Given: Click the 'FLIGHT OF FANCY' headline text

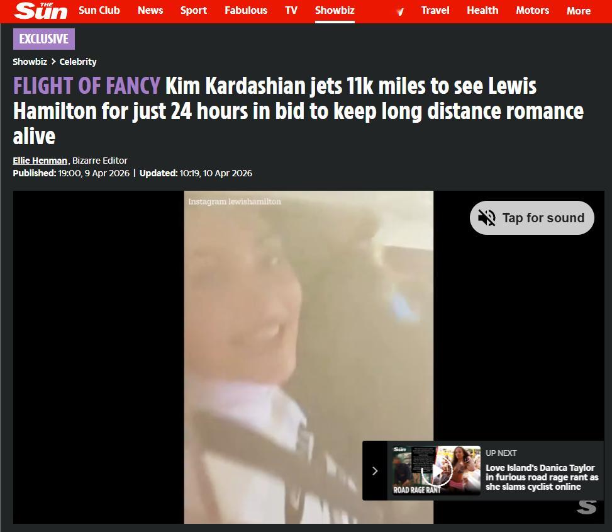Looking at the screenshot, I should 87,86.
